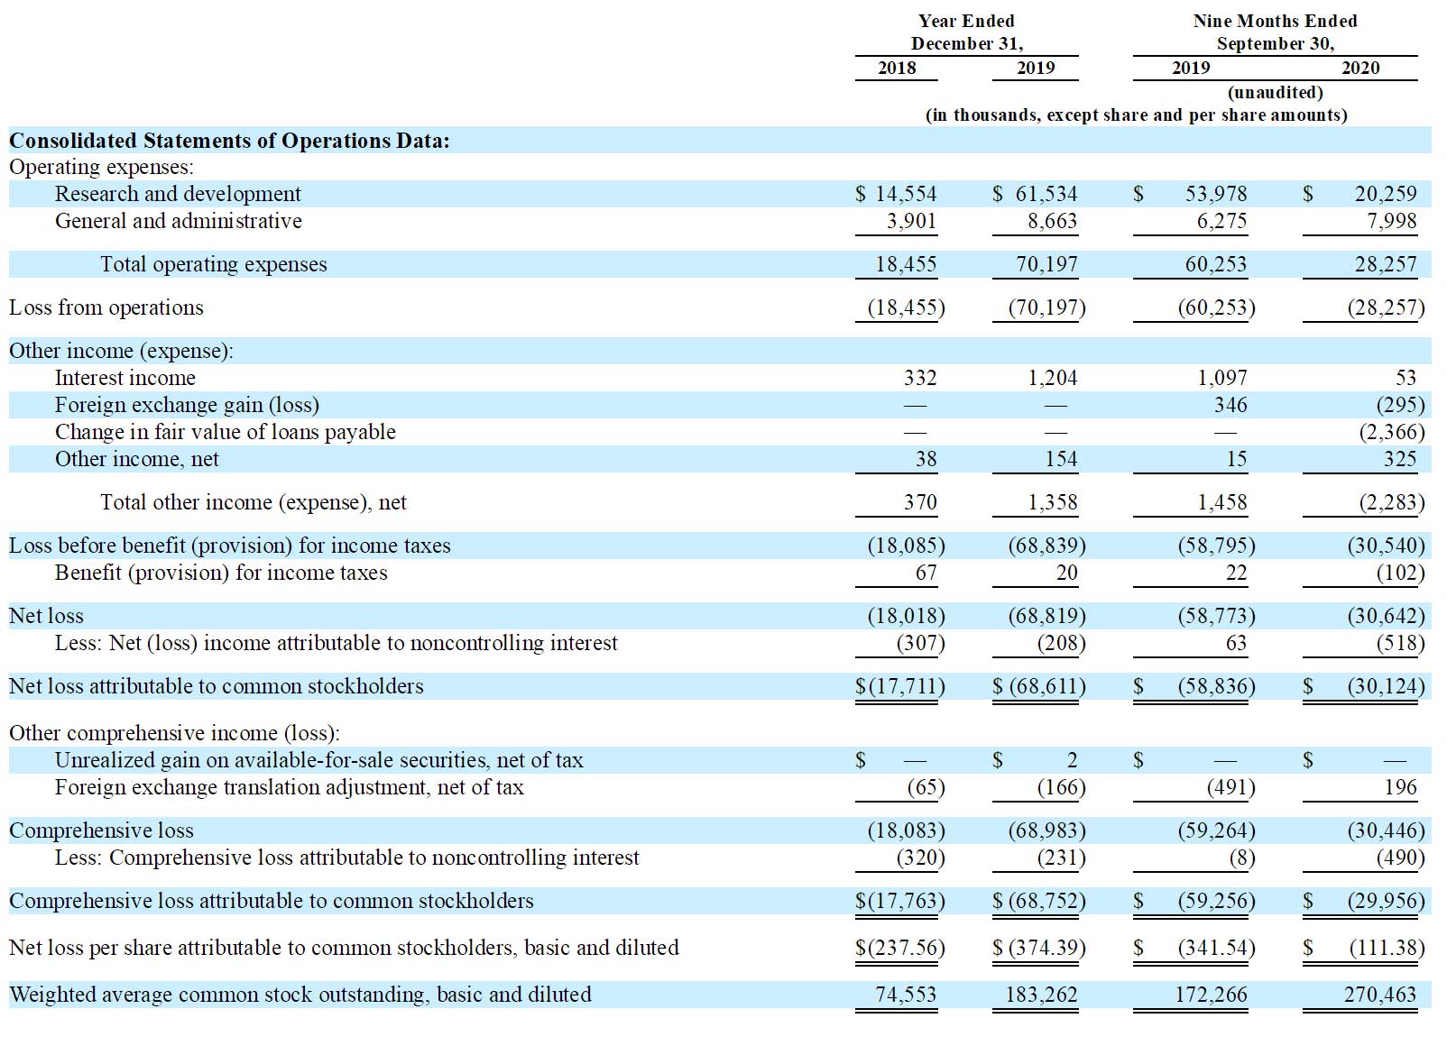Select Foreign exchange gain (loss) label
1447x1055 pixels.
click(187, 405)
